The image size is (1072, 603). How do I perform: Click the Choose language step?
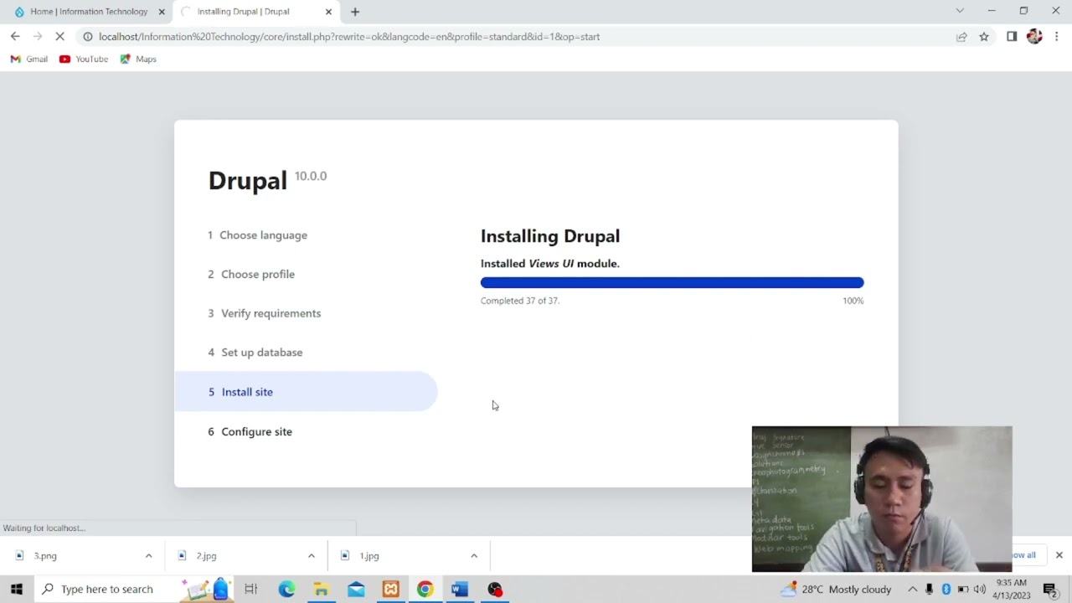tap(258, 235)
